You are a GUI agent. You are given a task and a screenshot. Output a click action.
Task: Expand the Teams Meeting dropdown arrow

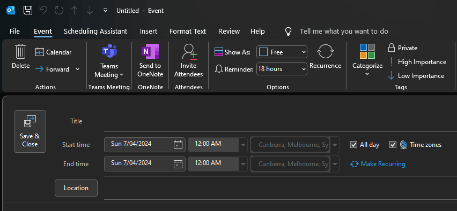point(121,75)
